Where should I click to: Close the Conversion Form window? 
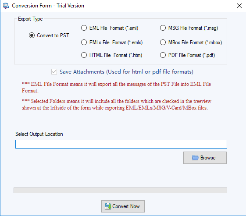point(239,6)
